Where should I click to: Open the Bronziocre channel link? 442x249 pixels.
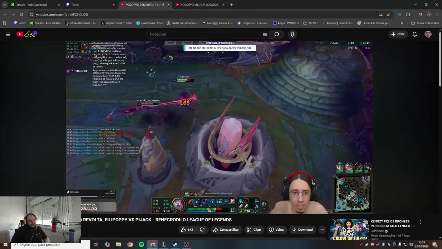378,231
